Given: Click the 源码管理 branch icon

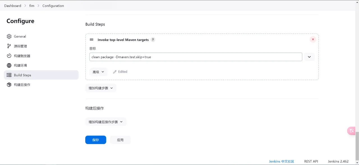Looking at the screenshot, I should click(9, 46).
